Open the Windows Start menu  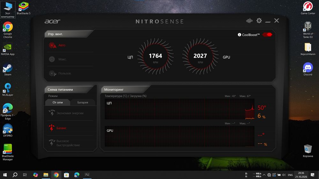click(x=5, y=175)
